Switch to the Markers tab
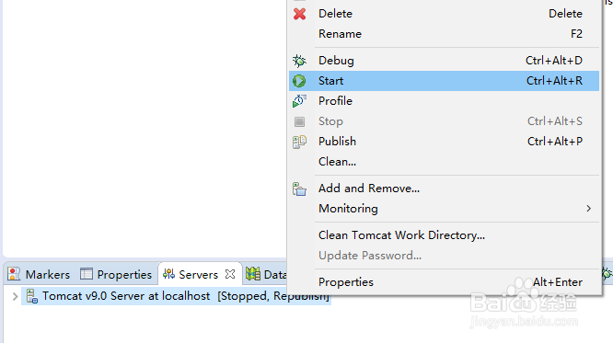Screen dimensions: 613x343 [x=39, y=274]
